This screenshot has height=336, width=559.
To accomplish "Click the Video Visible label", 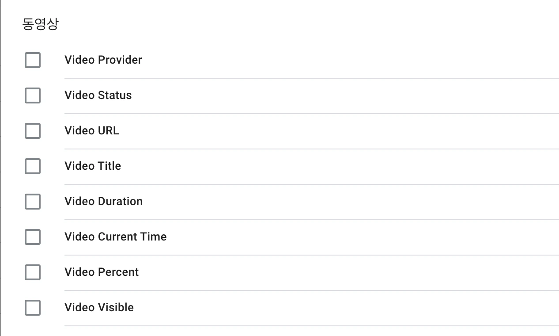I will pos(99,308).
